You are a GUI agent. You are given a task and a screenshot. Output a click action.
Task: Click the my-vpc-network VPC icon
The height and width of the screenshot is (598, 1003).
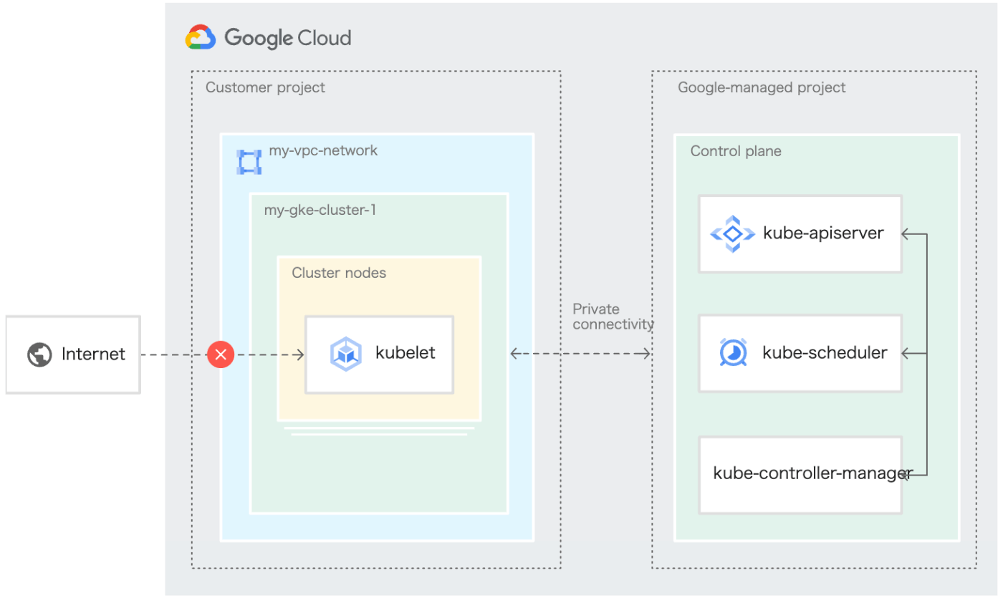point(249,162)
